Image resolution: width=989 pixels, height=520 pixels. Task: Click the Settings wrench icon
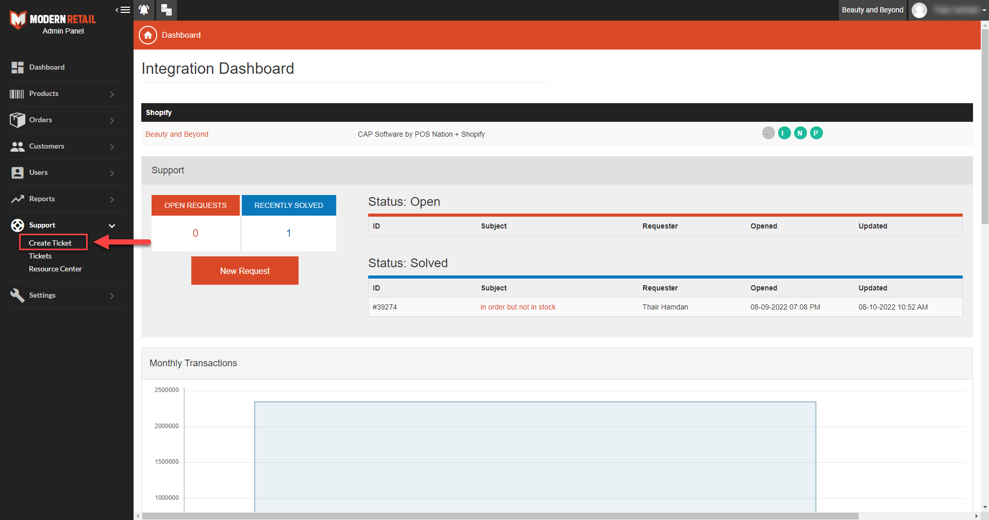click(17, 295)
